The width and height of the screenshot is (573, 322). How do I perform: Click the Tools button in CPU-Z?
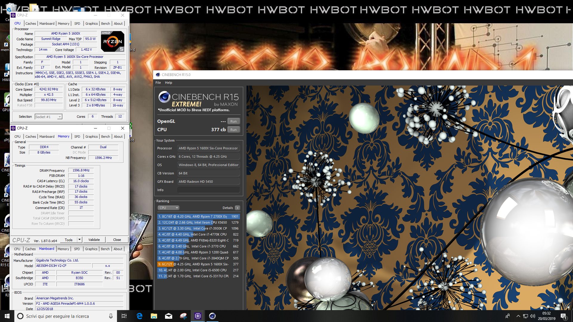pyautogui.click(x=69, y=240)
